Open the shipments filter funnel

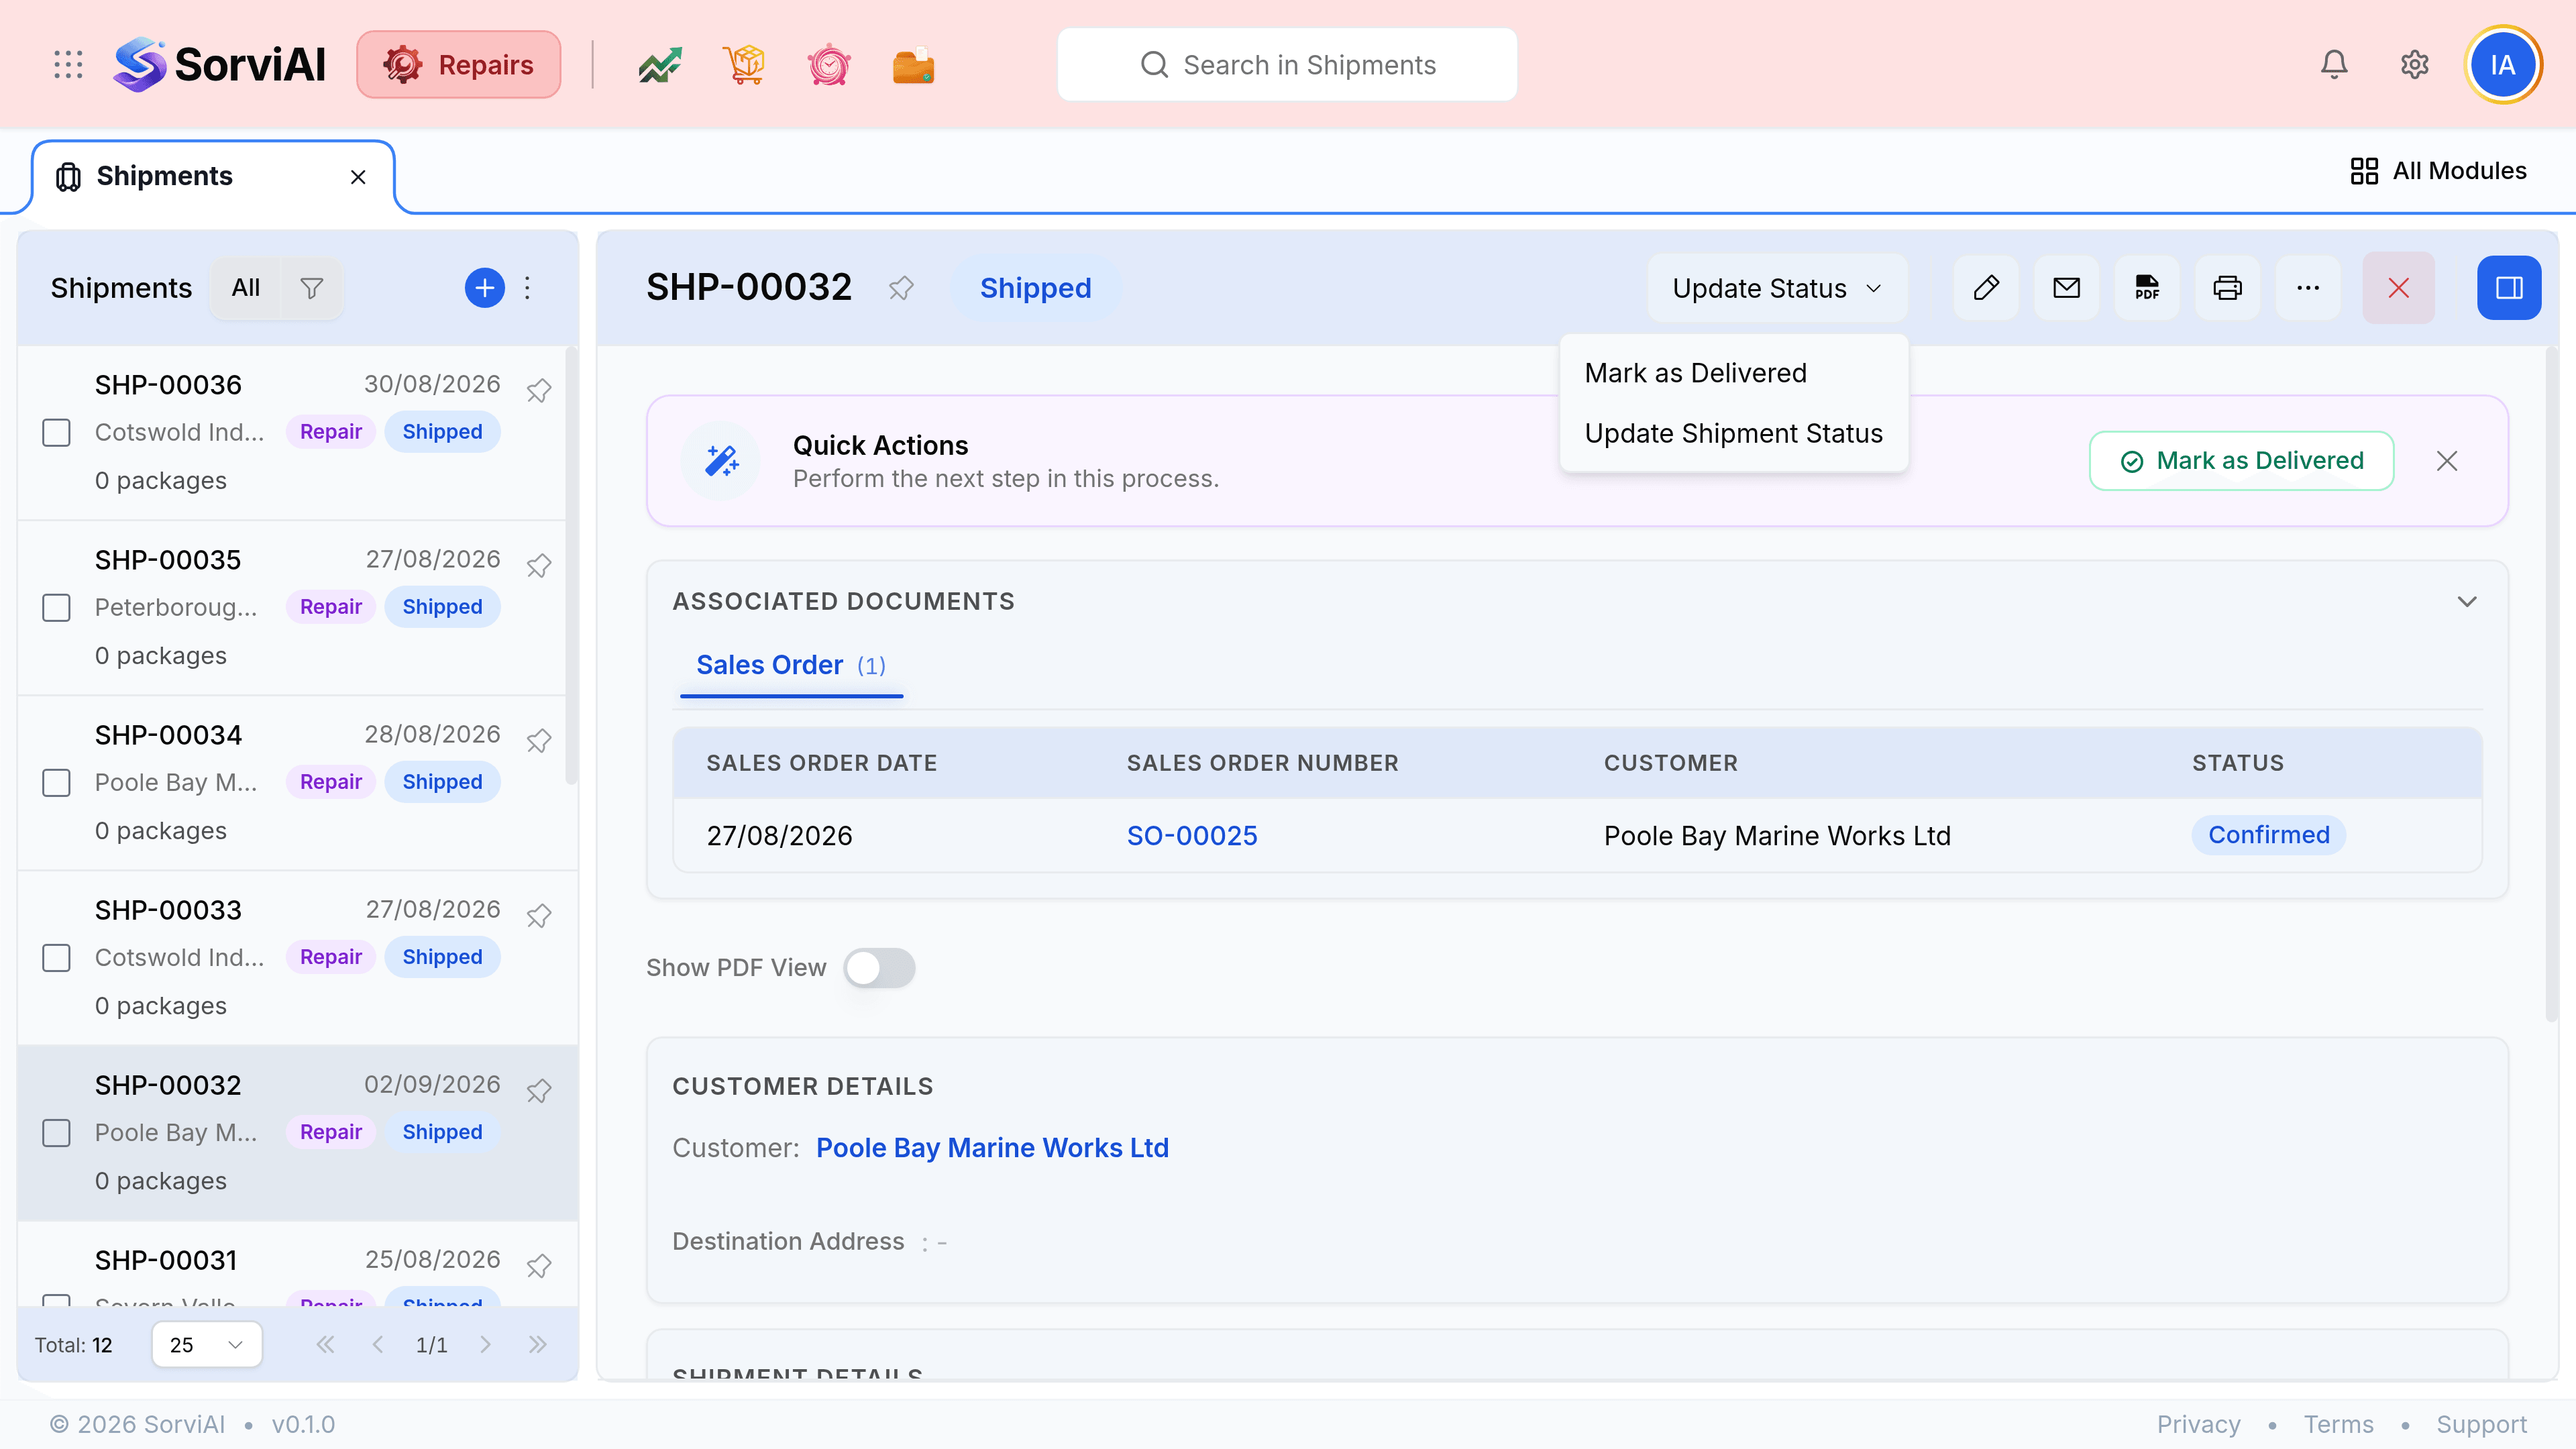pos(312,288)
